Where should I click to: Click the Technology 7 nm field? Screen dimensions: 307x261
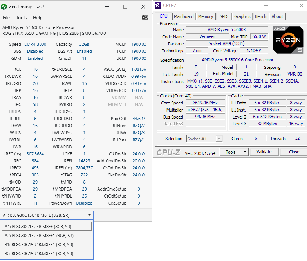197,50
